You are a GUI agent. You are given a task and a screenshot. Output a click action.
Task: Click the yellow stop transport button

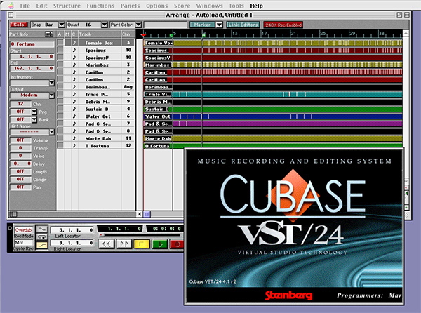pos(141,244)
